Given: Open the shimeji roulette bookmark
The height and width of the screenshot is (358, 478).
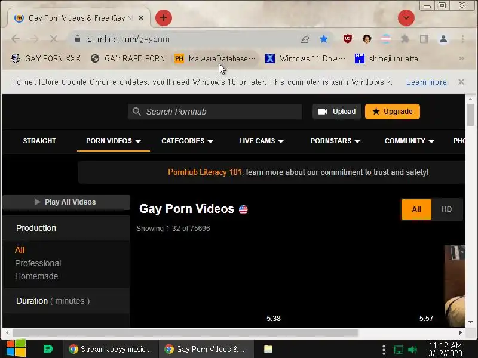Looking at the screenshot, I should pos(387,58).
